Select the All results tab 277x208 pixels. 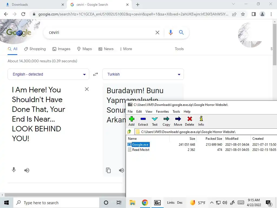tap(12, 49)
